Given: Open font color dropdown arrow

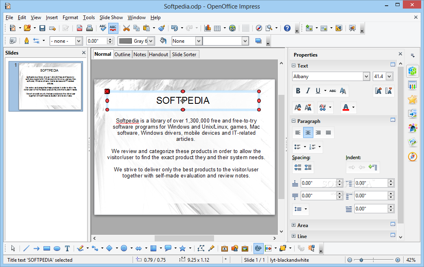Looking at the screenshot, I should 353,107.
